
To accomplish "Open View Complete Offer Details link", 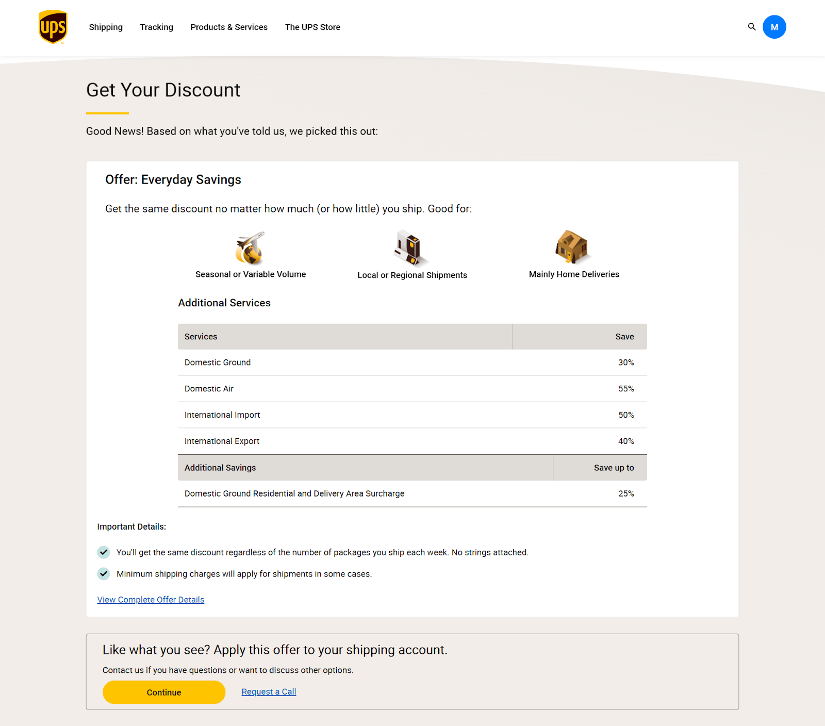I will pyautogui.click(x=151, y=600).
